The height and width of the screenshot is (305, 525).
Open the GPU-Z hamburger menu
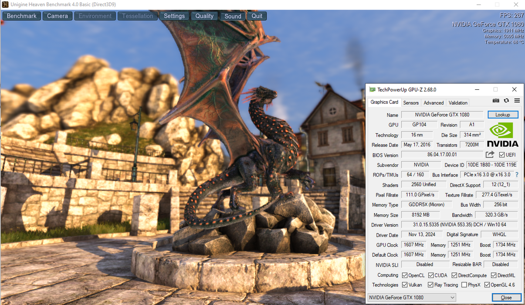pyautogui.click(x=517, y=101)
